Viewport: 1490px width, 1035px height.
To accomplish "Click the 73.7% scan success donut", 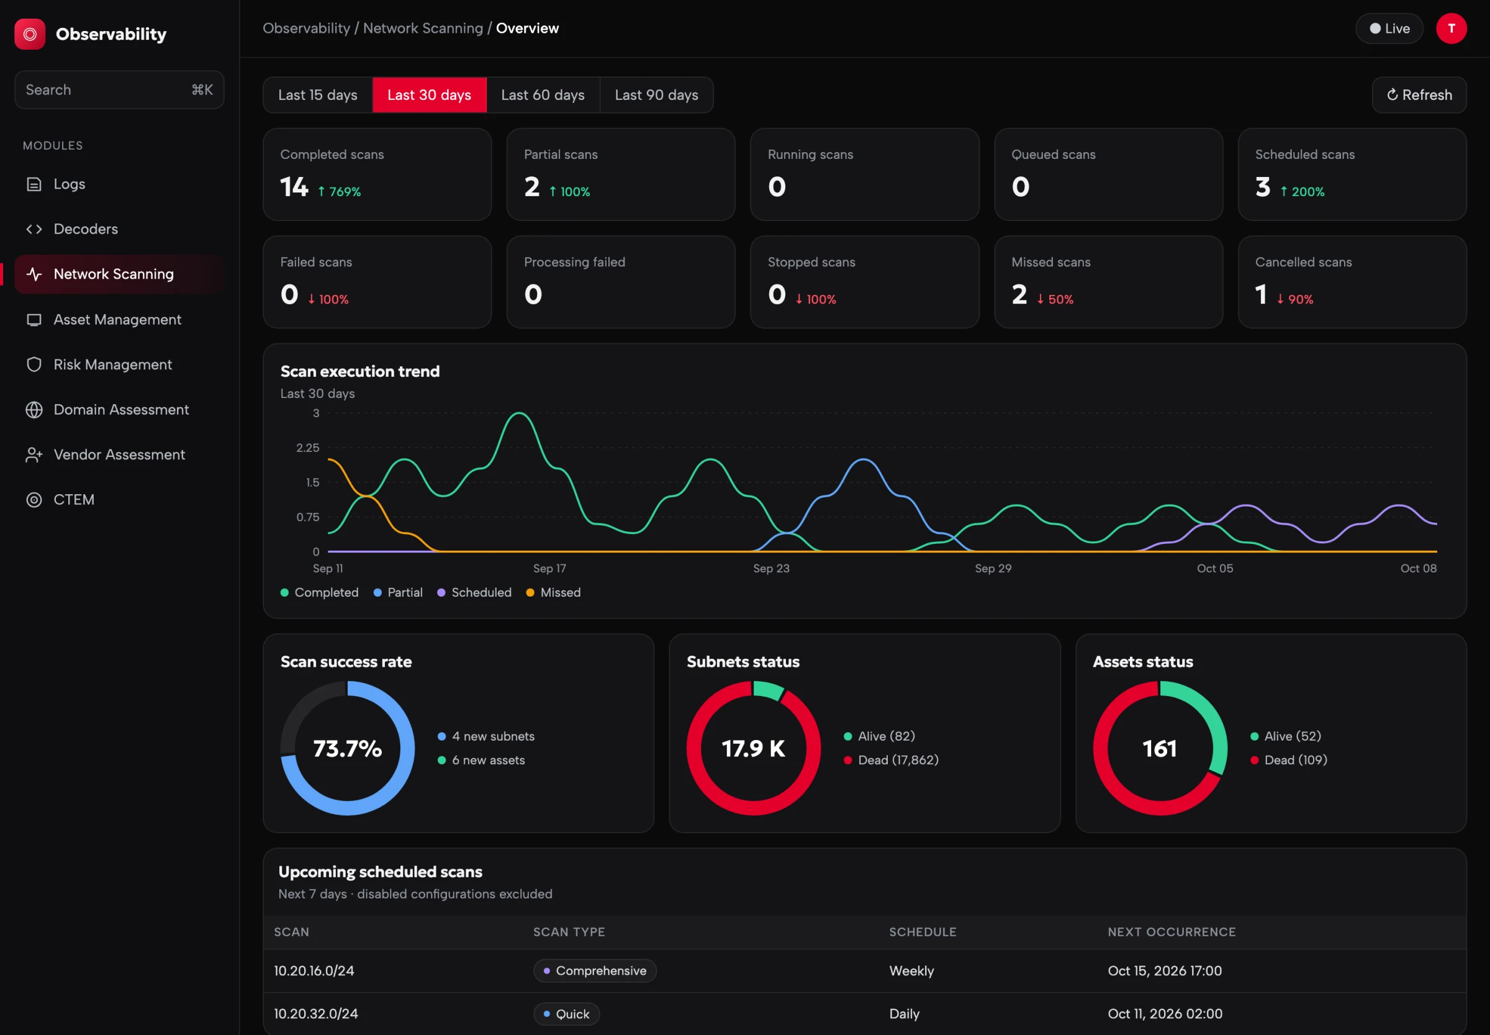I will 348,748.
